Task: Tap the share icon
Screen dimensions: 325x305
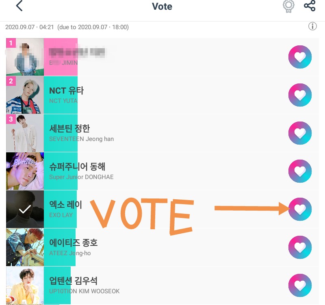Action: click(x=310, y=6)
